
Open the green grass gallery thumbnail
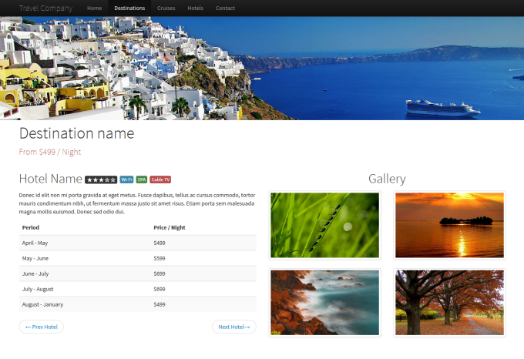[x=325, y=225]
